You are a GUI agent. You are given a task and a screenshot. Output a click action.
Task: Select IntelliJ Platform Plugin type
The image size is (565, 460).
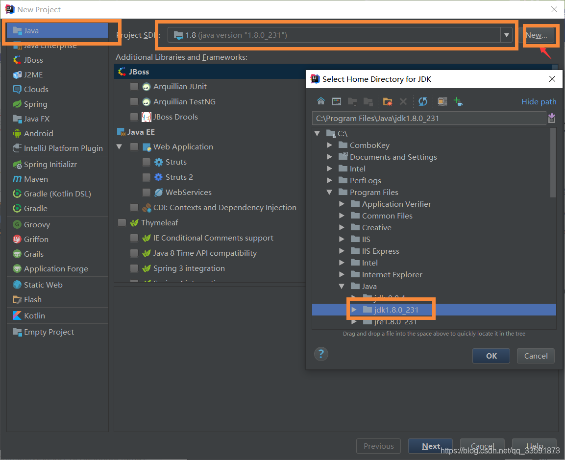tap(58, 148)
